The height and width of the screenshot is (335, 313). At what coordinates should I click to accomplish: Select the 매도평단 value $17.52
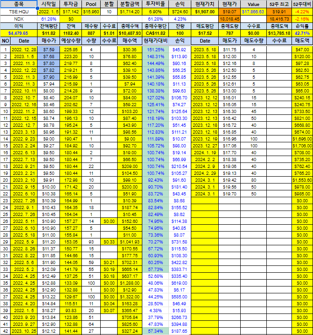pos(205,33)
